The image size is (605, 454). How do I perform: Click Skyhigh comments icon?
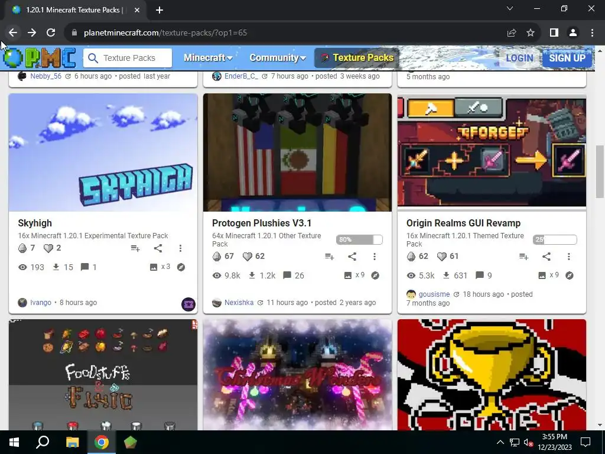tap(84, 267)
